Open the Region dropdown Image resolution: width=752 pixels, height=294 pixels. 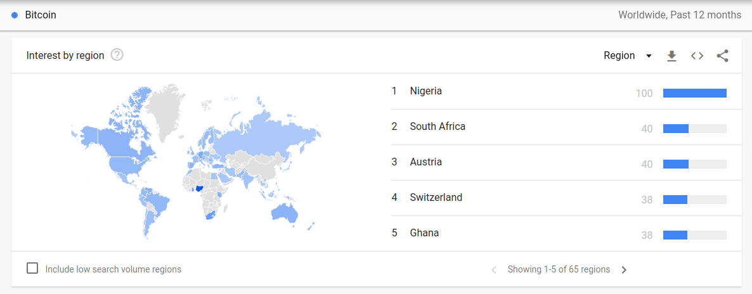point(627,56)
